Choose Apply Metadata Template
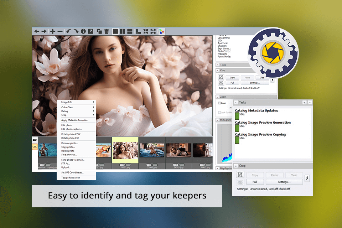342x228 pixels. pos(76,120)
